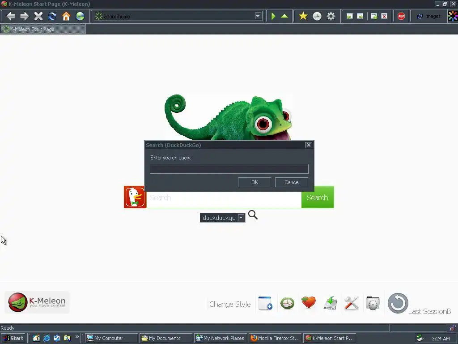Image resolution: width=458 pixels, height=344 pixels.
Task: Click the magnifying glass icon
Action: pyautogui.click(x=253, y=215)
